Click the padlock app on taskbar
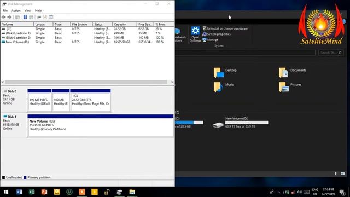The height and width of the screenshot is (197, 350). [107, 192]
